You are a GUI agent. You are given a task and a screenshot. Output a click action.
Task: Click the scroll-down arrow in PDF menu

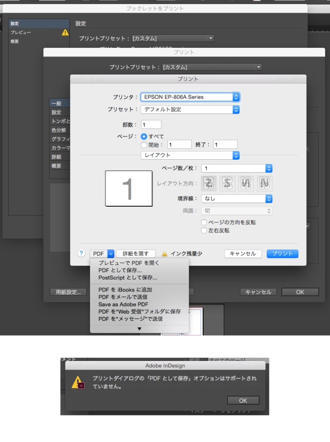(x=139, y=329)
